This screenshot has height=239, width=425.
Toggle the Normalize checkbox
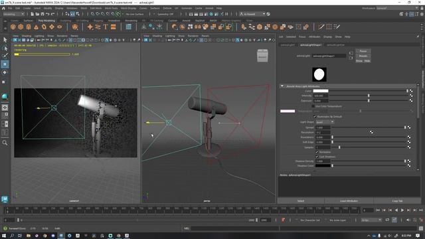click(x=317, y=152)
